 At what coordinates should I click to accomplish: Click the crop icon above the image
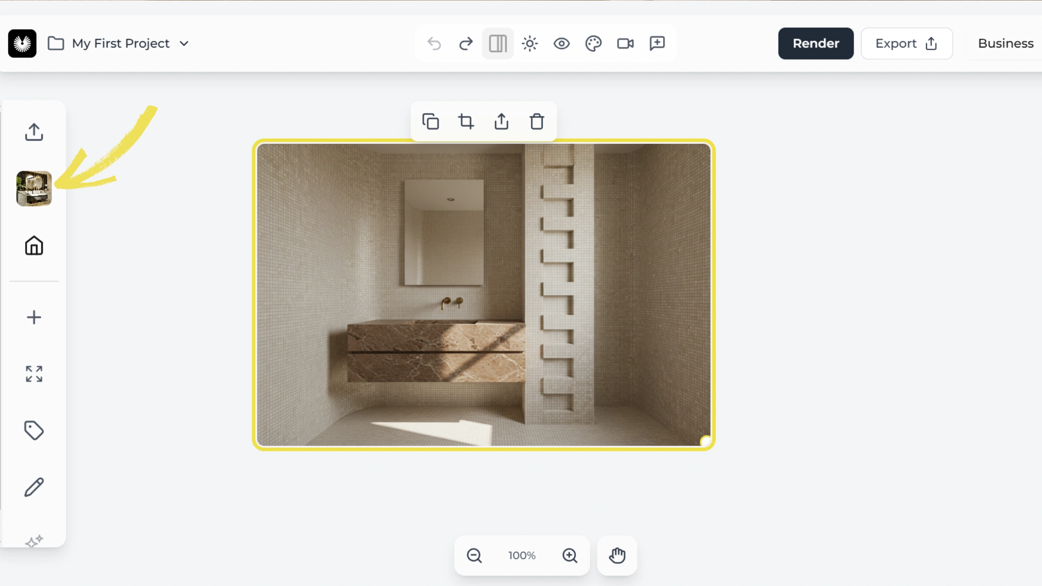466,122
